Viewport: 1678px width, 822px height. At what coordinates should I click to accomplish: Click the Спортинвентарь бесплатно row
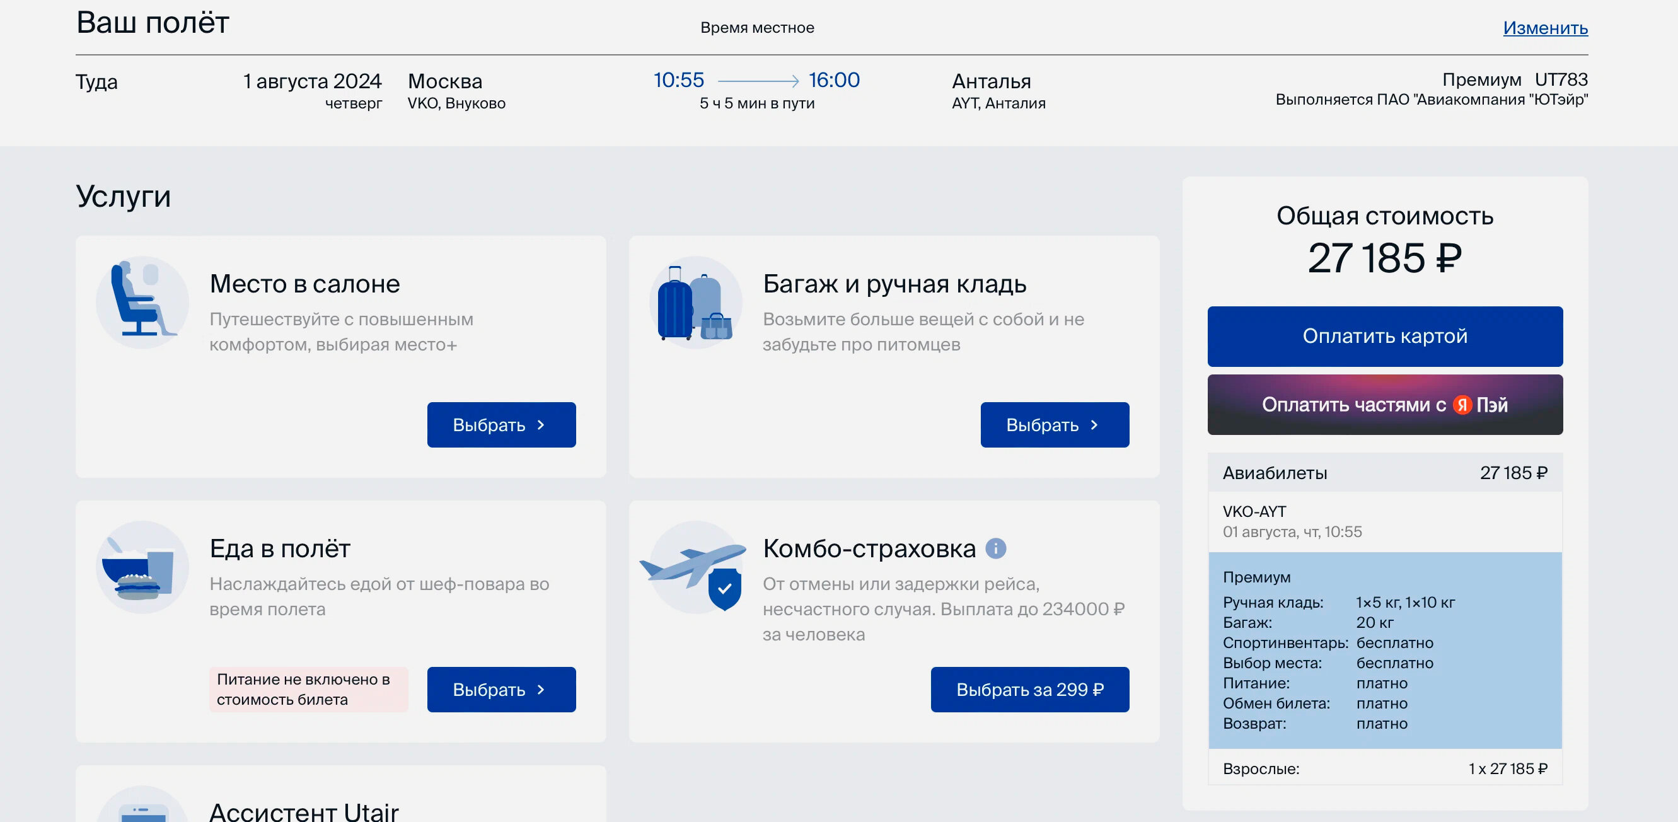click(1328, 643)
